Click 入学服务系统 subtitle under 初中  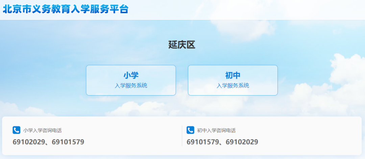(233, 85)
